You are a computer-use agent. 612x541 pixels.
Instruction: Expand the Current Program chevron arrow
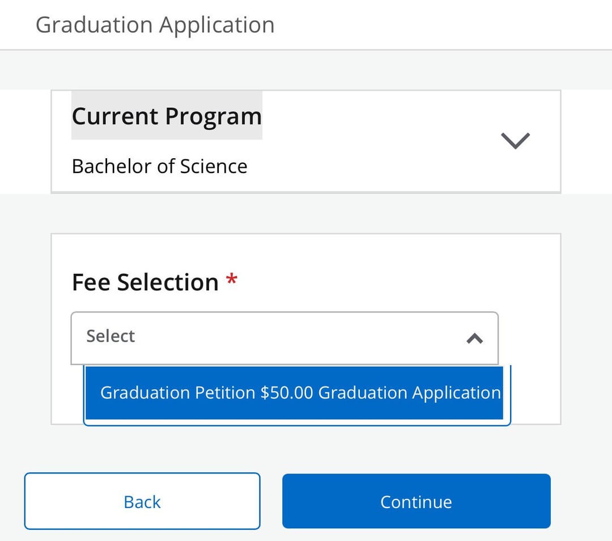pos(515,140)
